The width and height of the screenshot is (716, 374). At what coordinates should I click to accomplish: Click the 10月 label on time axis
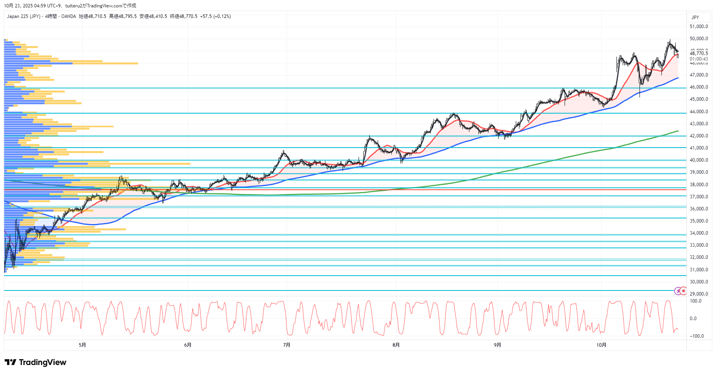[601, 345]
